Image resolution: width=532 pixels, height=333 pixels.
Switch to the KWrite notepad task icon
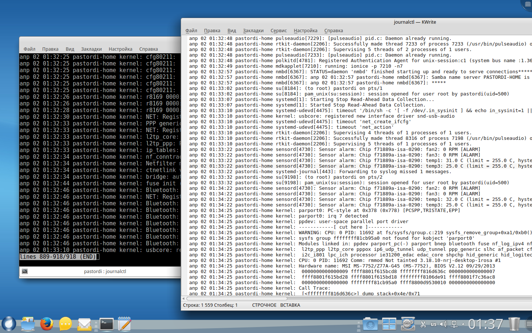[125, 324]
